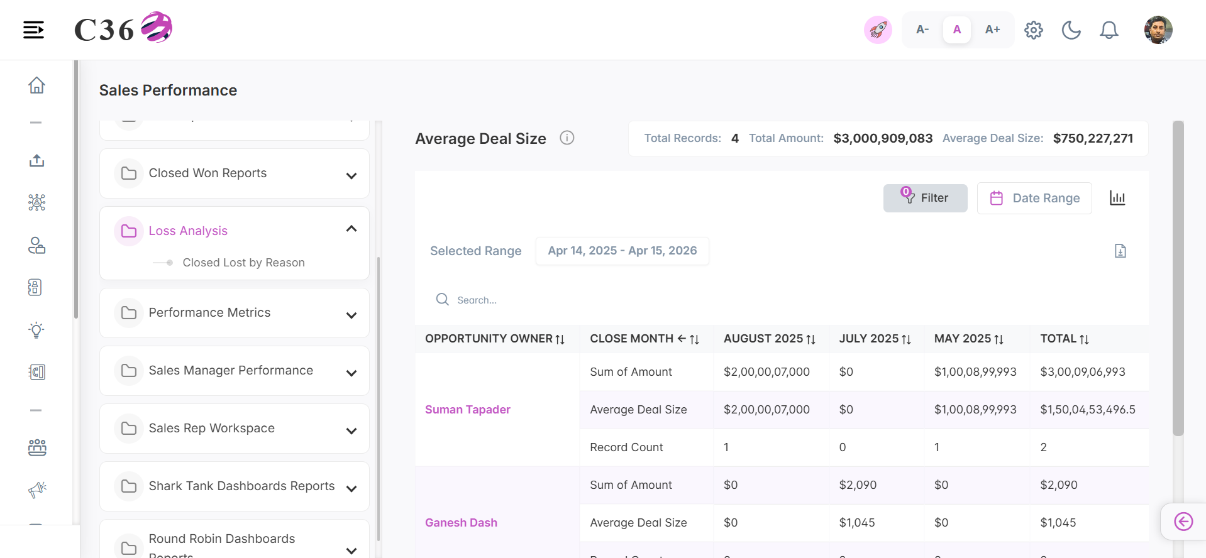The image size is (1206, 558).
Task: Click Ganesh's $1,045 July average cell
Action: pyautogui.click(x=856, y=523)
